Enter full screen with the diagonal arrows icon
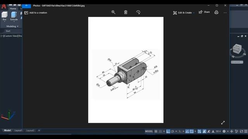 (x=223, y=123)
